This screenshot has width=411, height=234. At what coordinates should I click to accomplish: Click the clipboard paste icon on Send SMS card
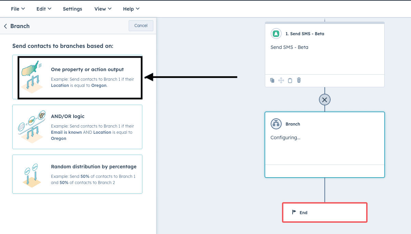click(290, 80)
